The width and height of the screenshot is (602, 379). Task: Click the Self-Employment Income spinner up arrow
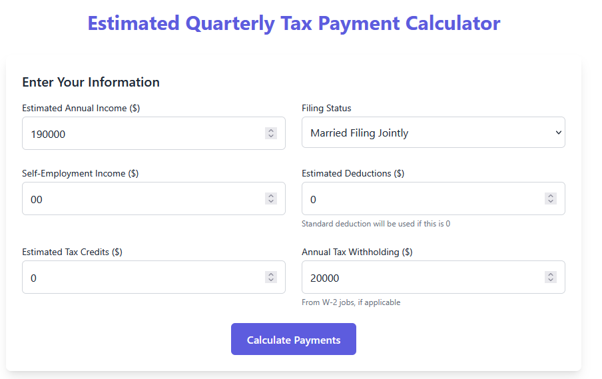pos(271,196)
